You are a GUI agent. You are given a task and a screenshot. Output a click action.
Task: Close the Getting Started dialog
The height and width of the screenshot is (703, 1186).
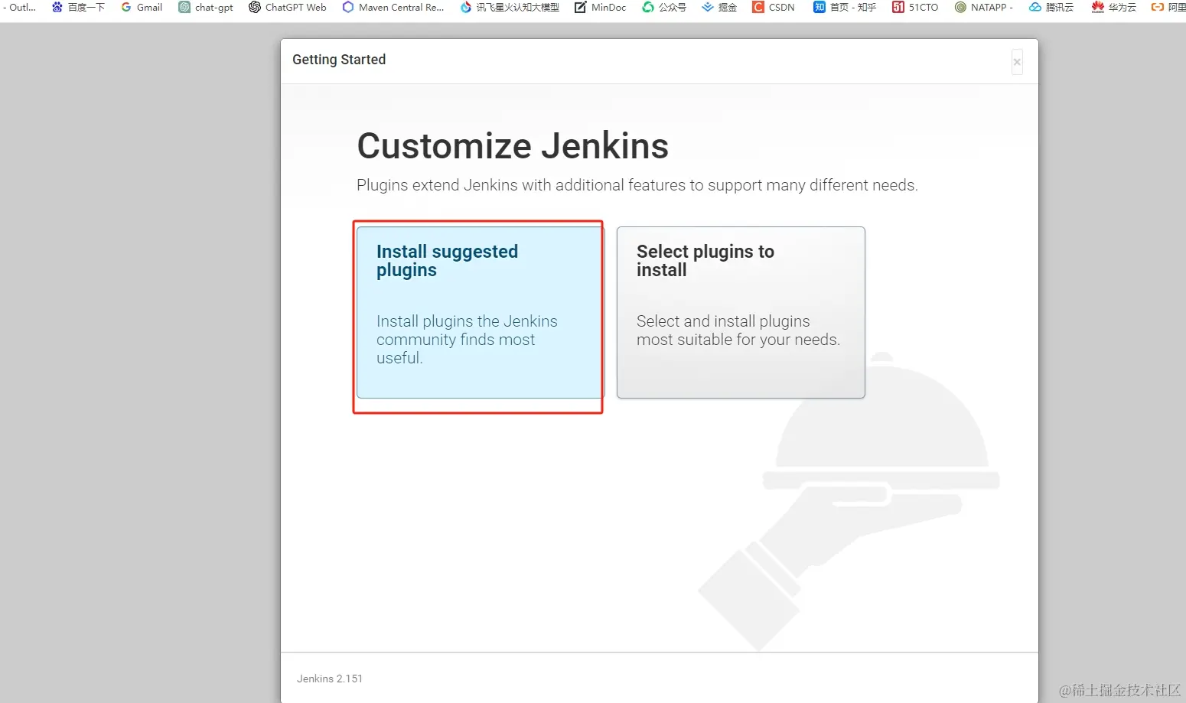tap(1017, 62)
